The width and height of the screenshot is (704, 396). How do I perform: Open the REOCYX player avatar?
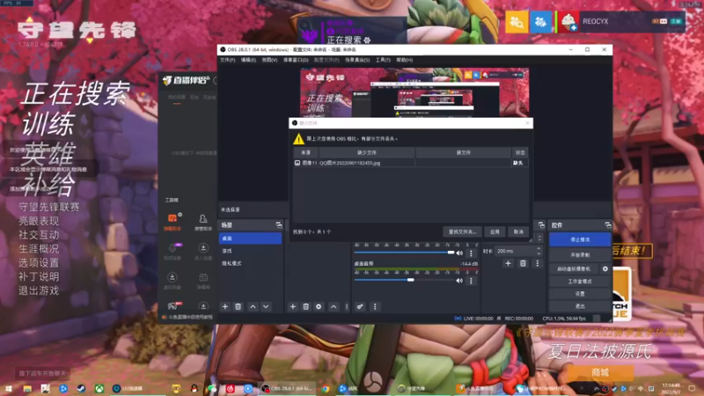(x=568, y=21)
